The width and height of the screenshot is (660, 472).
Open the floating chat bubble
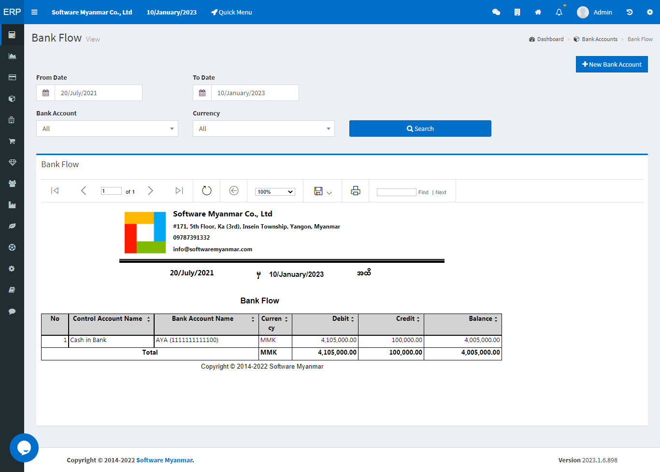pos(24,448)
